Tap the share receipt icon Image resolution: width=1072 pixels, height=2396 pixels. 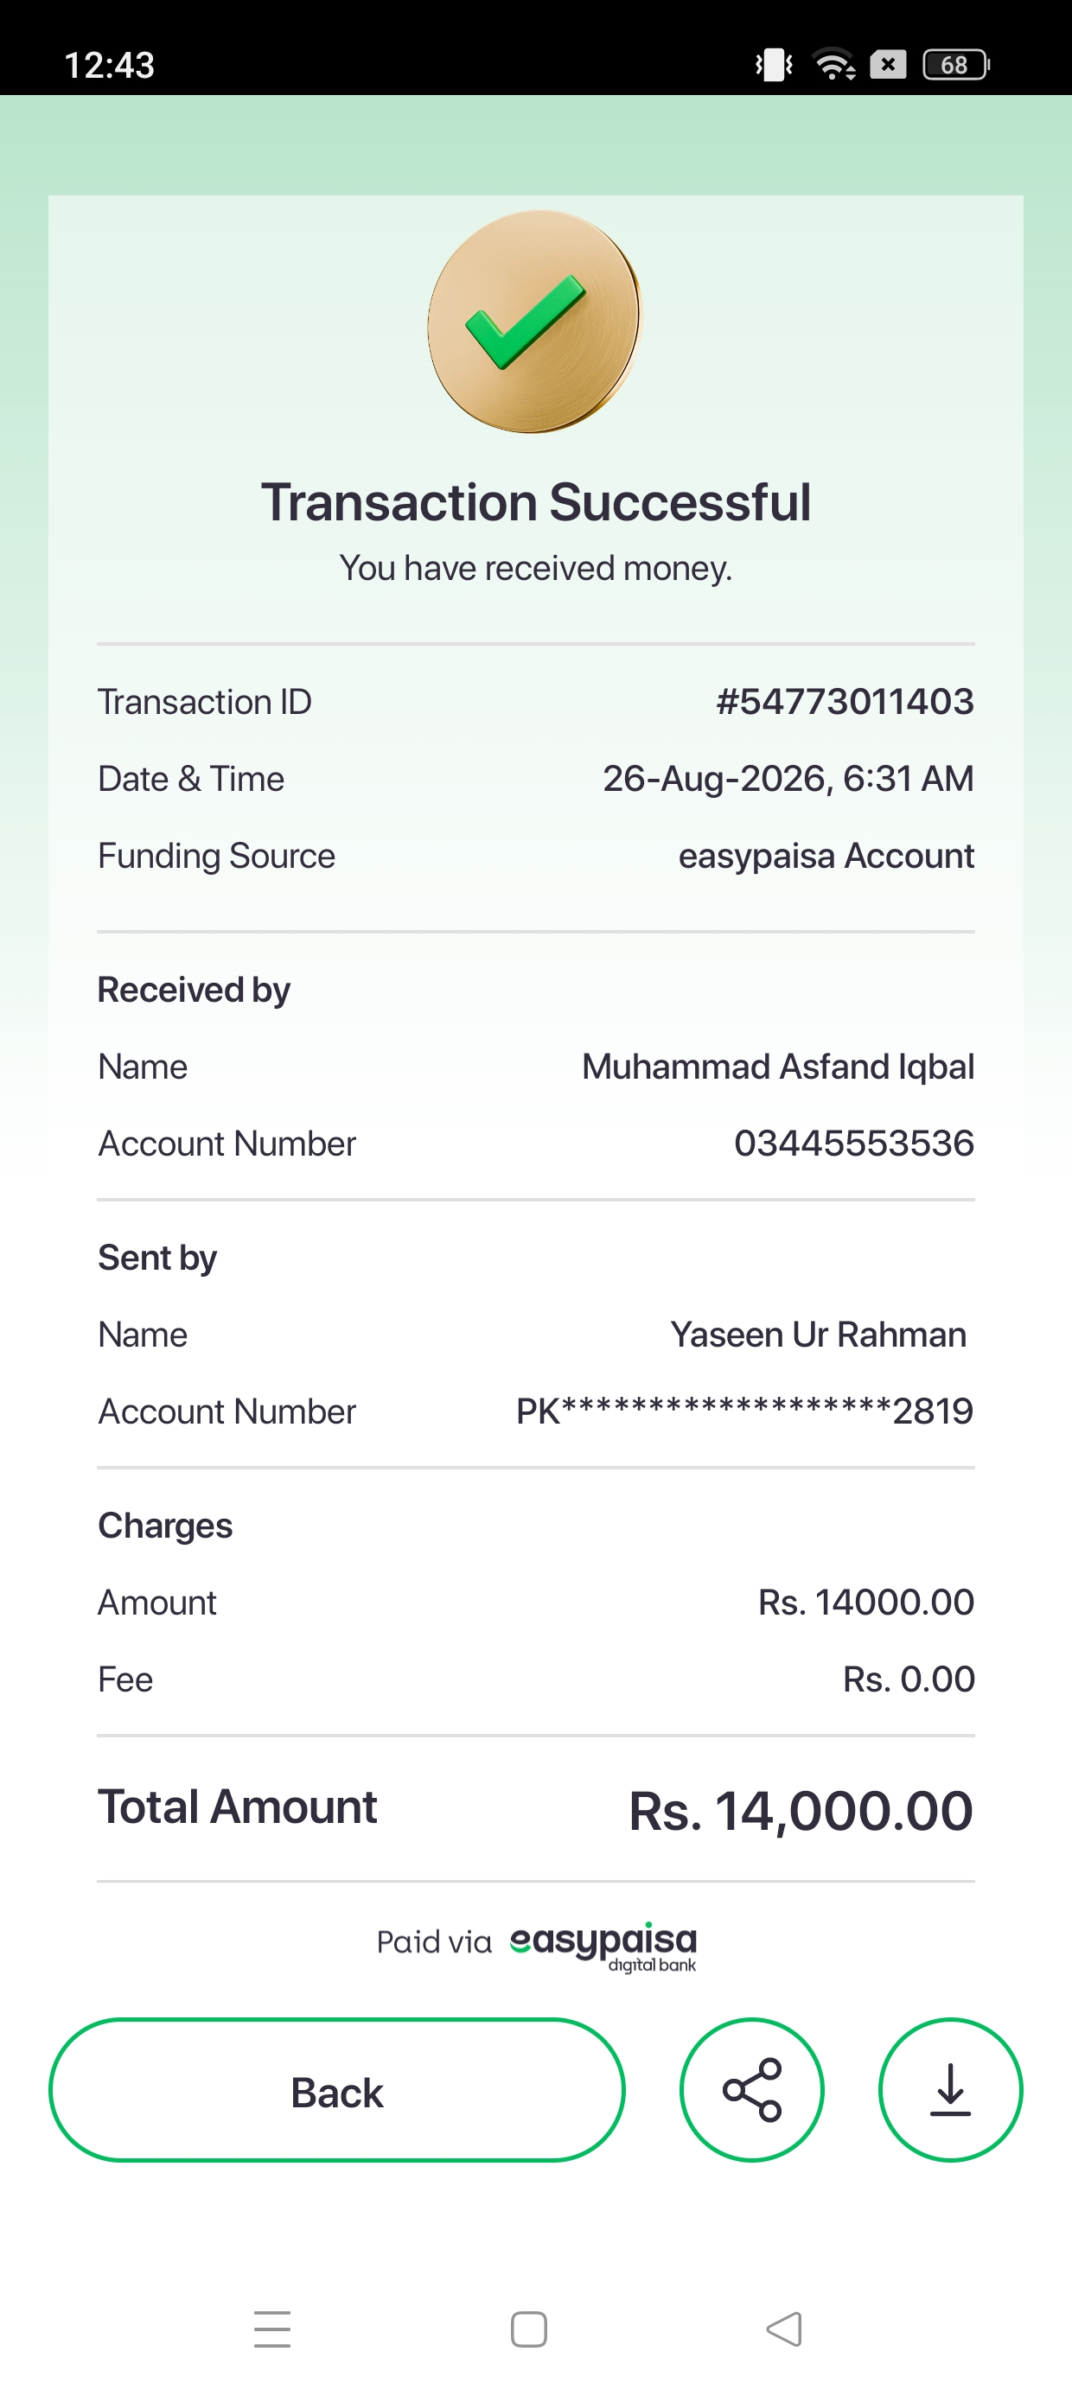tap(752, 2089)
